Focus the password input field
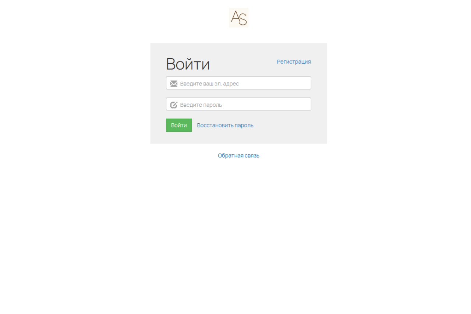 (x=238, y=104)
